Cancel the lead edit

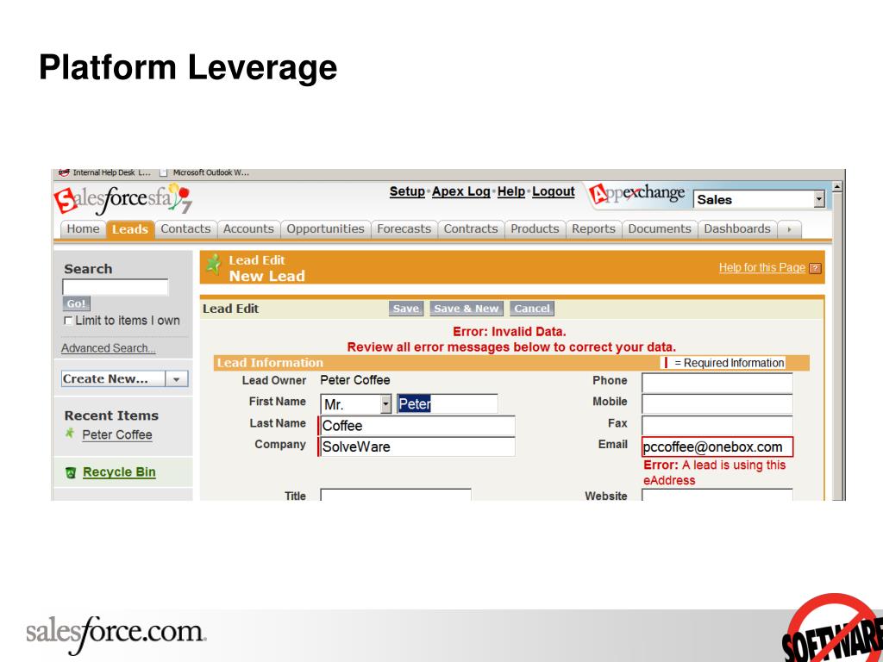tap(531, 309)
